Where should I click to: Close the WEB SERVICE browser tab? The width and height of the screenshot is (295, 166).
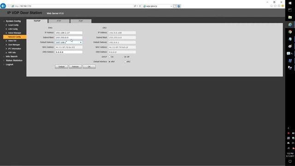point(171,6)
